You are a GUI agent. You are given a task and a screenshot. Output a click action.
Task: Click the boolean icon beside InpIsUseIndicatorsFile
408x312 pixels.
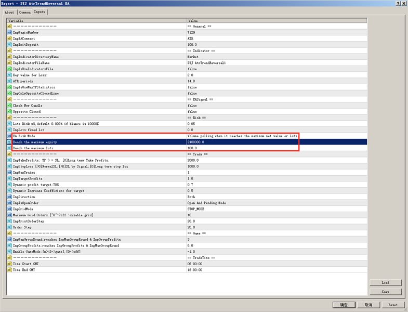(9, 69)
